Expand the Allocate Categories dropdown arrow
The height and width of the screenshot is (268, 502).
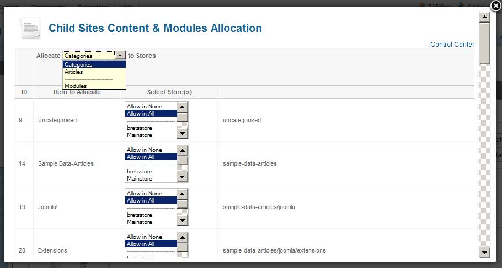(120, 56)
